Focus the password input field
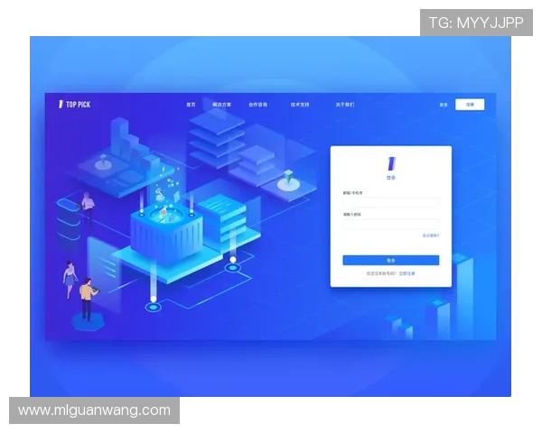 click(x=391, y=224)
